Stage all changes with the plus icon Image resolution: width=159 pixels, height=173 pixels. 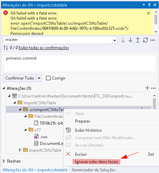(x=147, y=88)
